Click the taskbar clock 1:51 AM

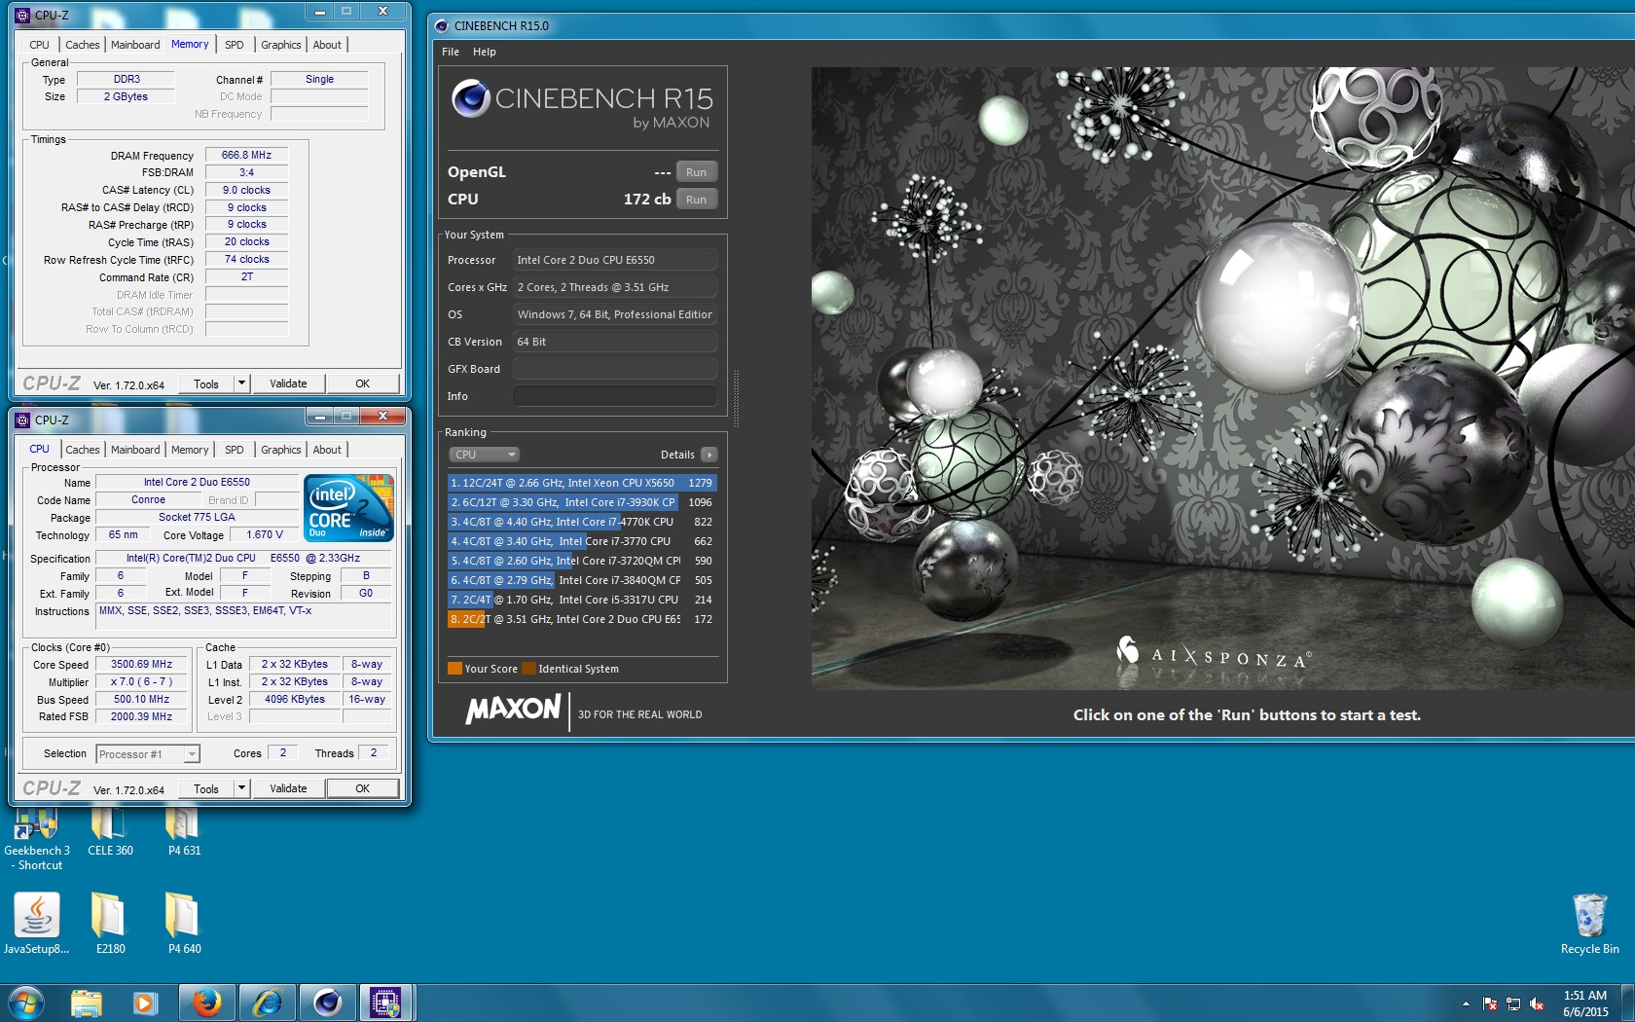(1585, 1004)
